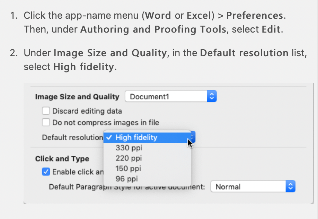Click the bold High fidelity text in step 2

[84, 67]
